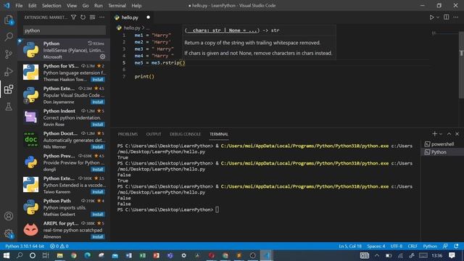Select the Extensions view icon

[9, 89]
